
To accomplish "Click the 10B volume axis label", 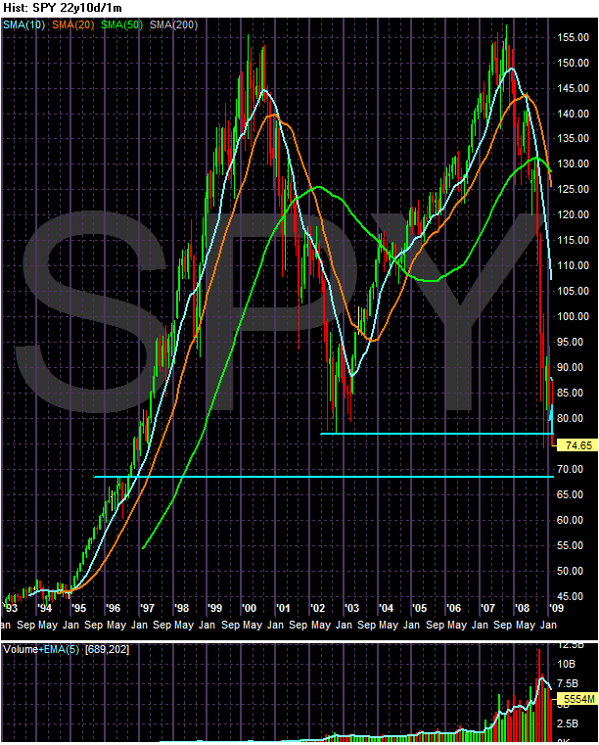I will pos(566,664).
